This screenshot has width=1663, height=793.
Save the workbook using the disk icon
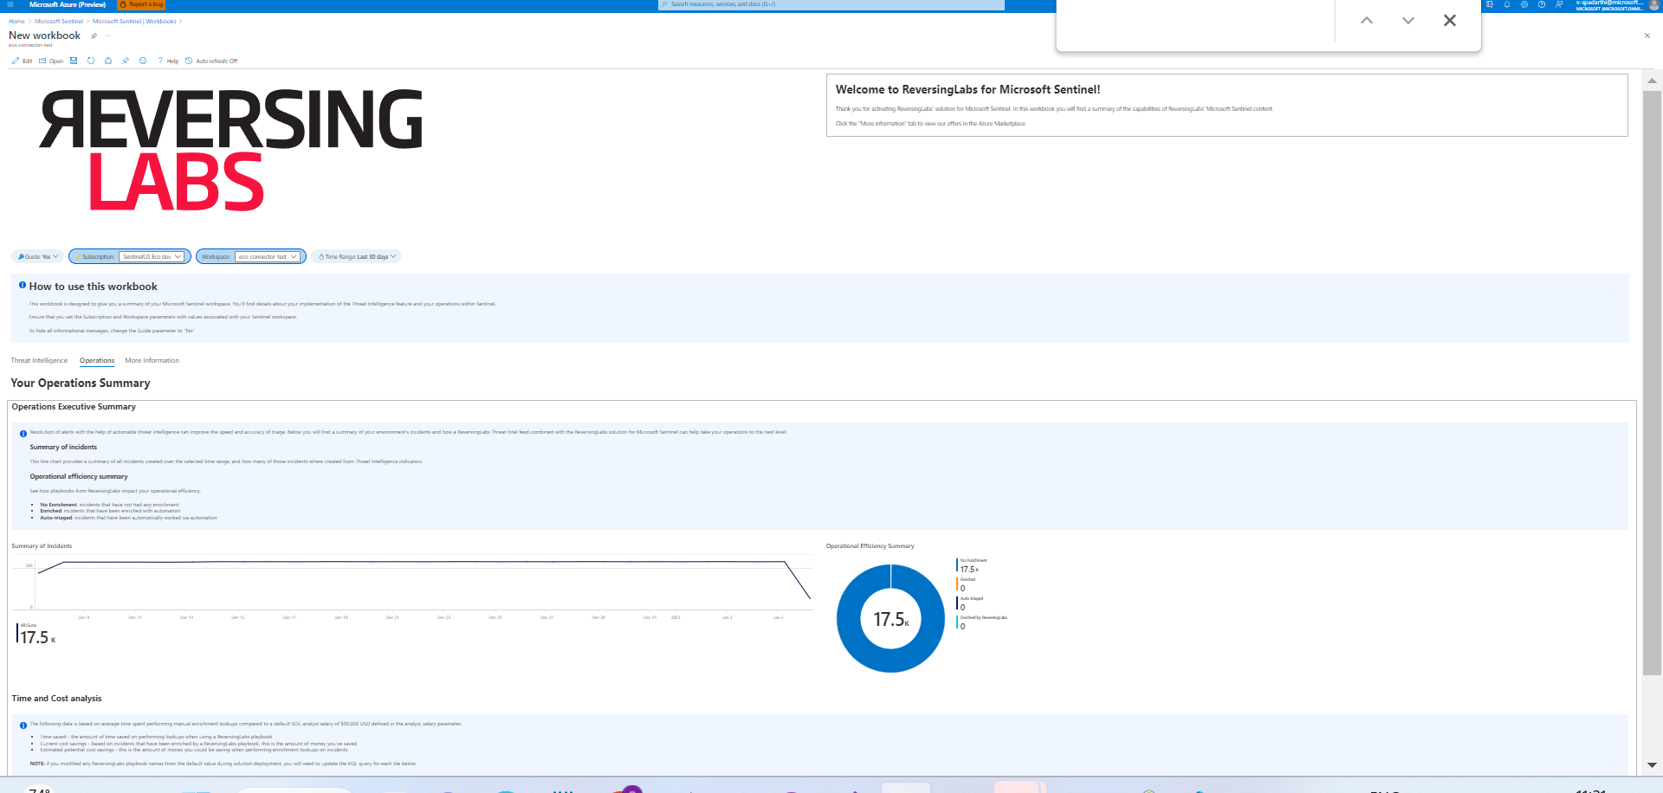(x=74, y=61)
